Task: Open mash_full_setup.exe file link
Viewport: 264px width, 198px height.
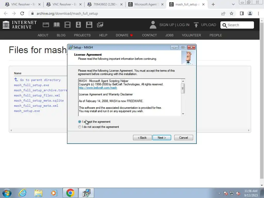Action: pyautogui.click(x=31, y=85)
